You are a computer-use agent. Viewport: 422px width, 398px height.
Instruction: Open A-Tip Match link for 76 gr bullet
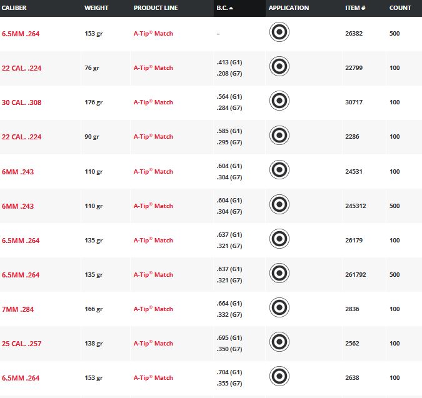click(x=153, y=68)
